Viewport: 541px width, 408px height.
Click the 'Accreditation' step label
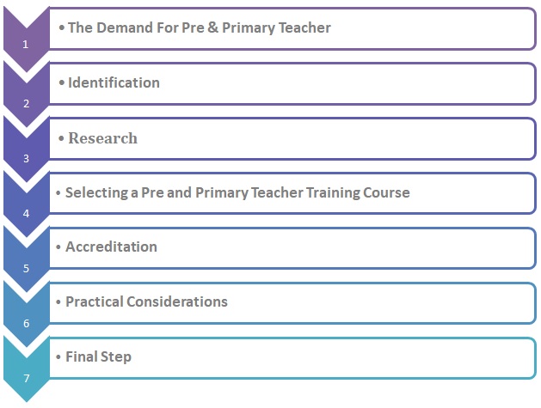click(x=111, y=247)
